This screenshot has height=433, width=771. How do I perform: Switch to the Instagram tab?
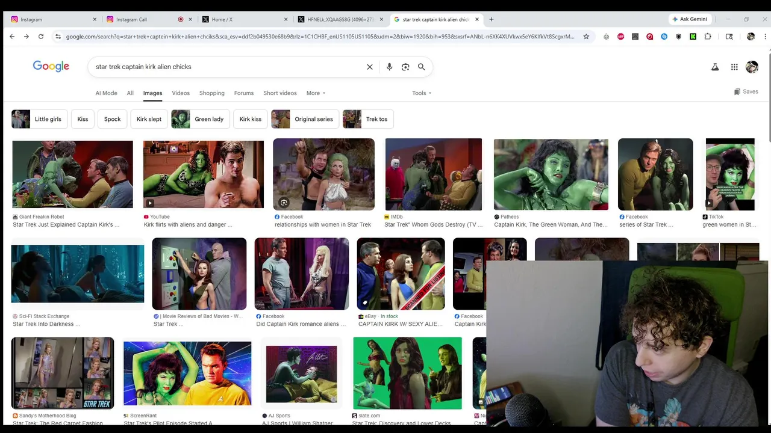point(52,19)
